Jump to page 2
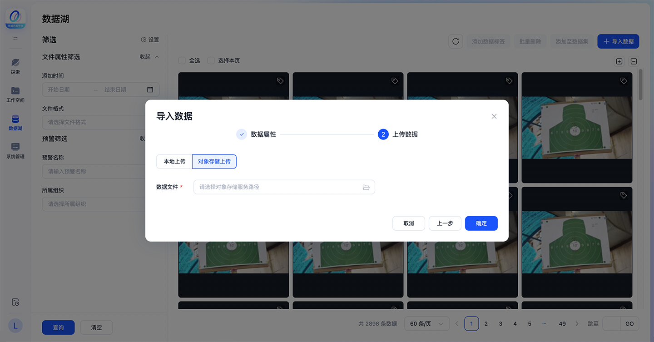654x342 pixels. tap(486, 324)
